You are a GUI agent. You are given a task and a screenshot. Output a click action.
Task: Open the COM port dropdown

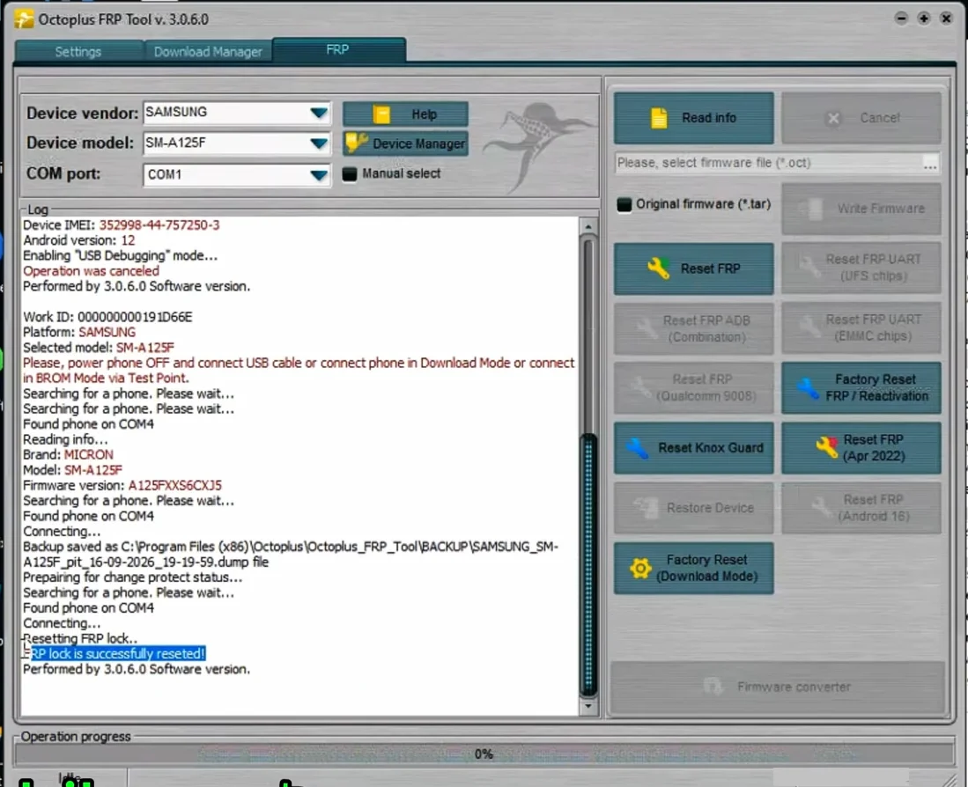click(319, 174)
